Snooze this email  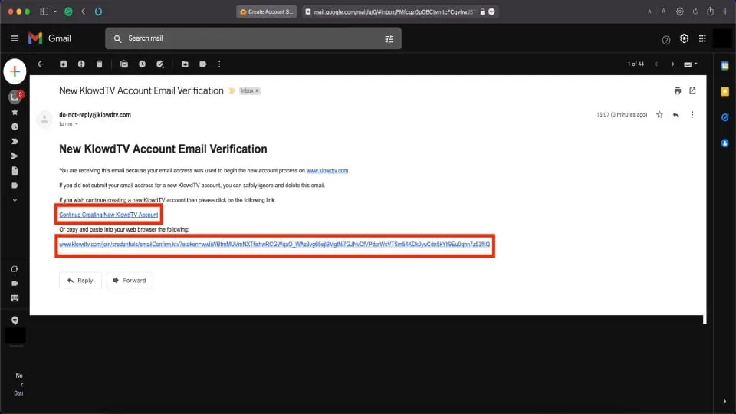point(142,64)
